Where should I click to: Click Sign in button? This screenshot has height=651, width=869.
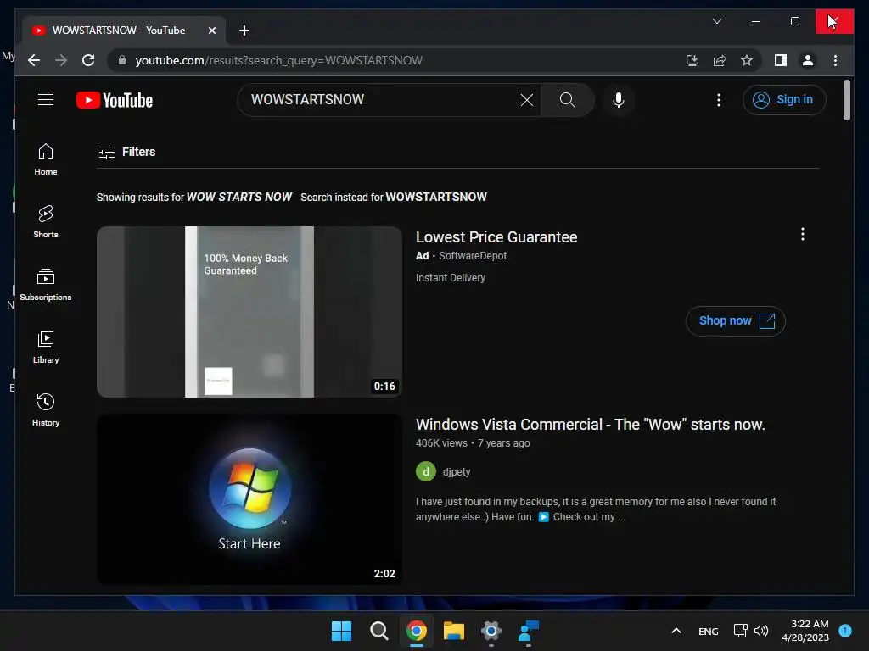(784, 100)
